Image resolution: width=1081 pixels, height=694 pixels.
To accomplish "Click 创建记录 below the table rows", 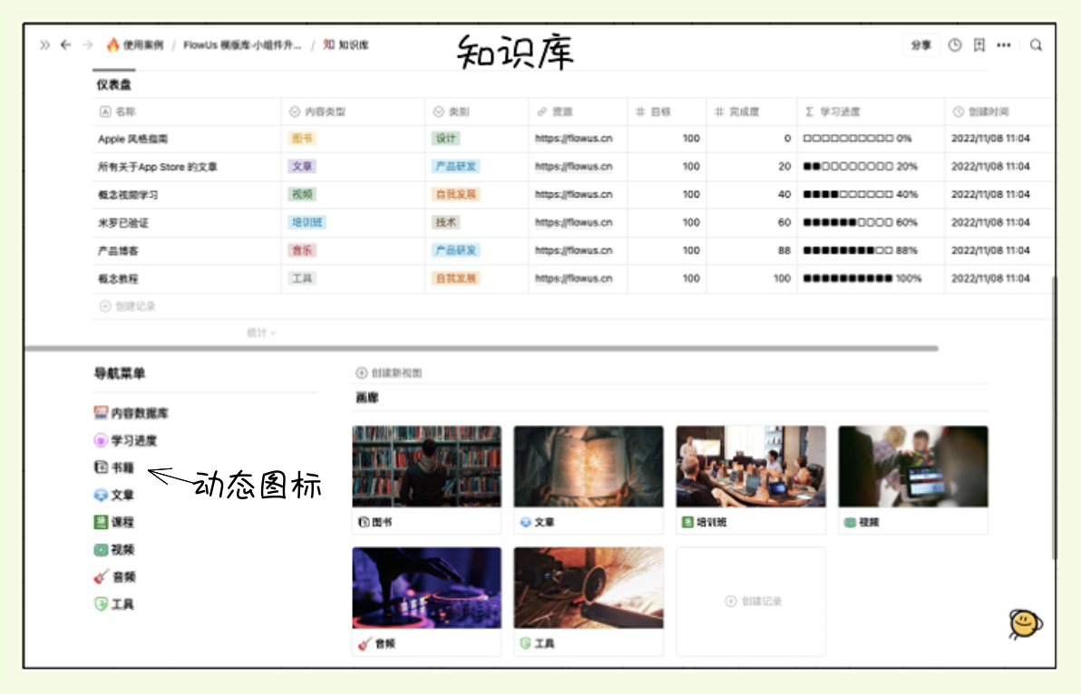I will point(128,306).
